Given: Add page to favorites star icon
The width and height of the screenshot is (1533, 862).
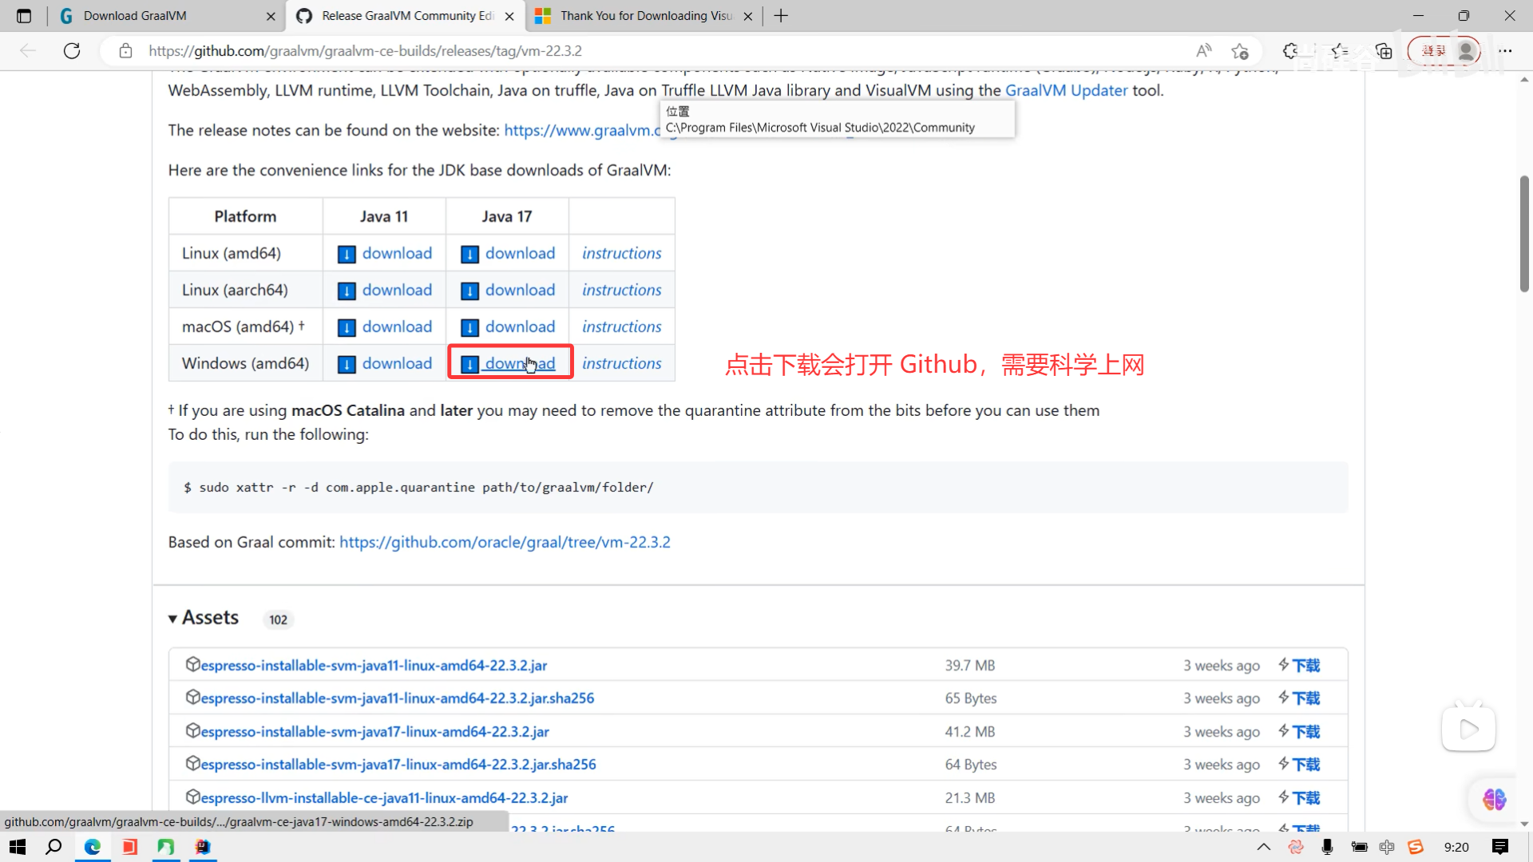Looking at the screenshot, I should click(x=1239, y=51).
